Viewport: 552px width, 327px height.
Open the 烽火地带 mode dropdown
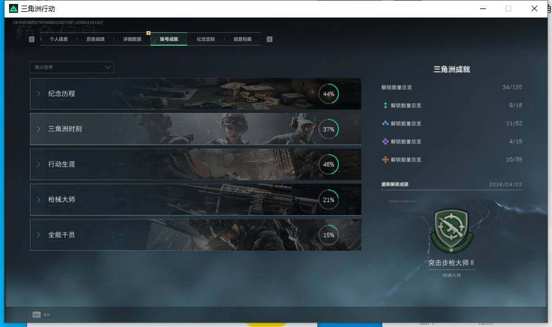click(72, 67)
